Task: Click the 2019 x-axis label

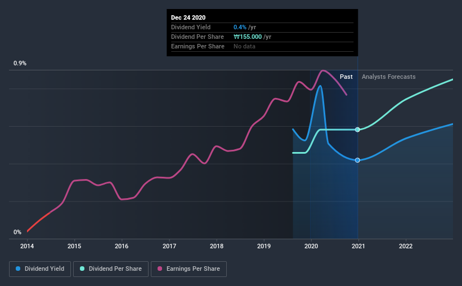Action: pos(264,246)
